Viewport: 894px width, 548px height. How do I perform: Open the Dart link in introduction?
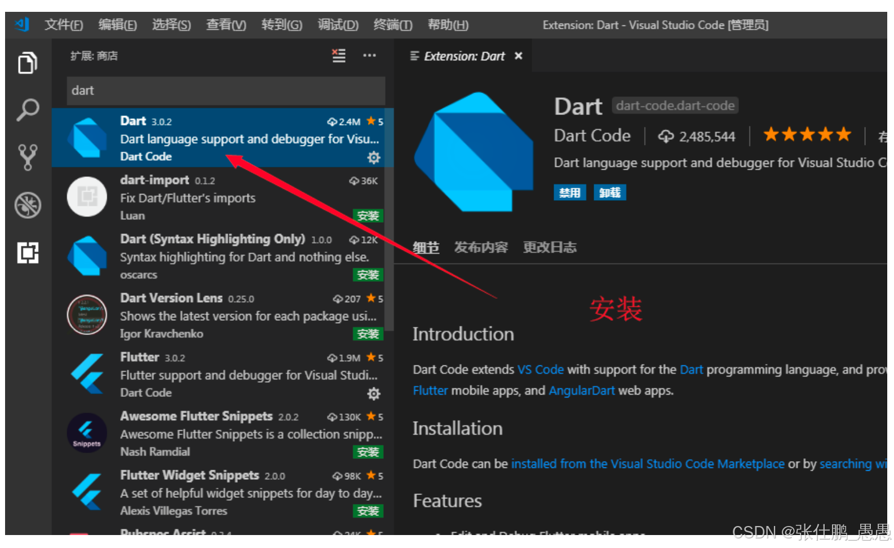(x=691, y=370)
